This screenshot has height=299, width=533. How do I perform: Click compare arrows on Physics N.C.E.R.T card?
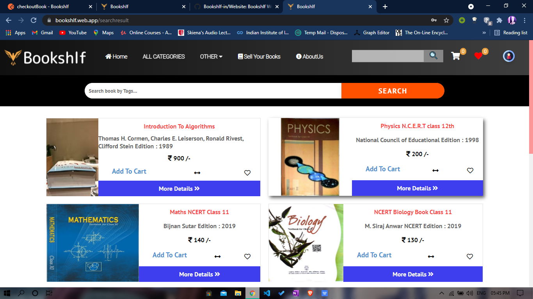coord(435,171)
